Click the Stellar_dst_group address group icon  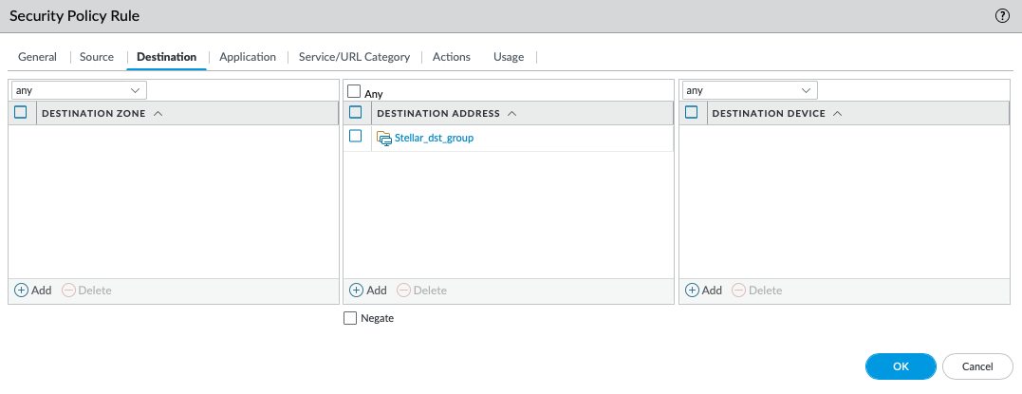[x=384, y=138]
